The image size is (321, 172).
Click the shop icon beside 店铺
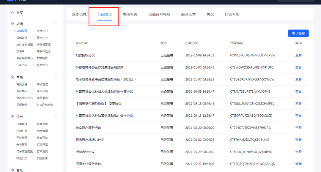pyautogui.click(x=12, y=23)
